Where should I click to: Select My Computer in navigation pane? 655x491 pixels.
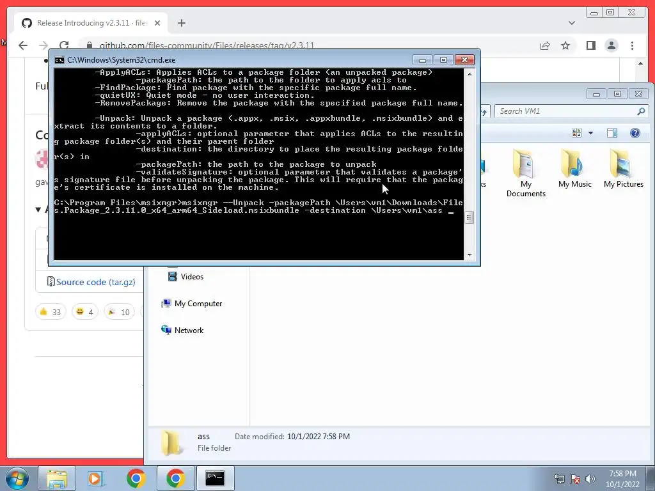(x=192, y=304)
